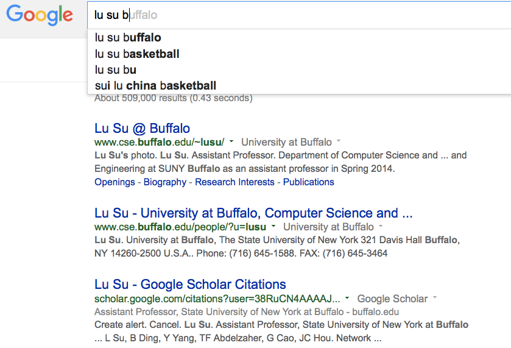Choose the "lu su basketball" suggestion
The image size is (511, 348).
137,54
